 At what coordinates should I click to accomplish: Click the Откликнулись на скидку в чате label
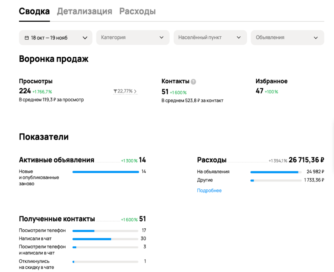36,264
